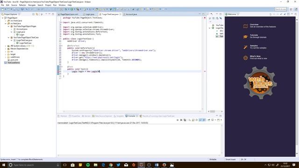The image size is (299, 168).
Task: Click the Twitter icon in the taskbar
Action: (x=118, y=165)
